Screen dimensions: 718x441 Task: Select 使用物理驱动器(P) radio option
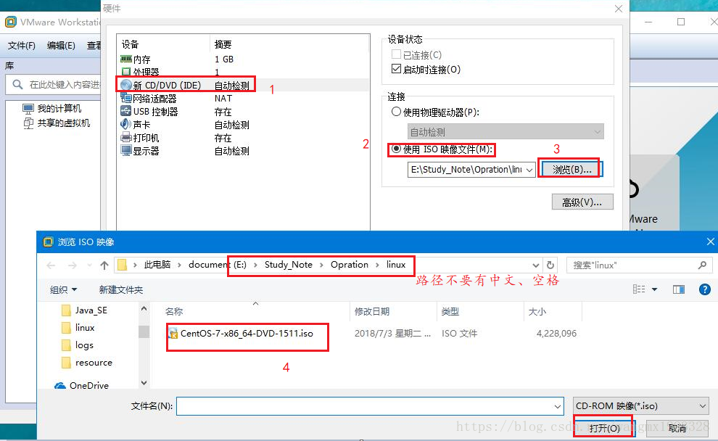[x=396, y=112]
